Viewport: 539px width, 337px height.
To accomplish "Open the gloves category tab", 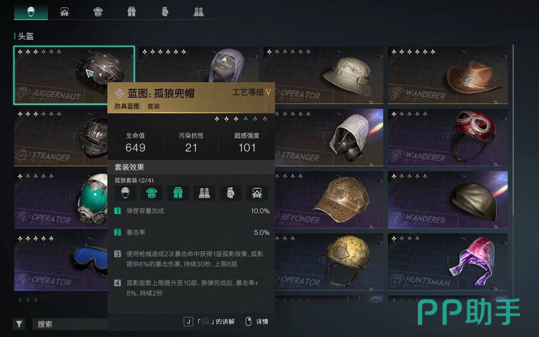I will (x=165, y=12).
